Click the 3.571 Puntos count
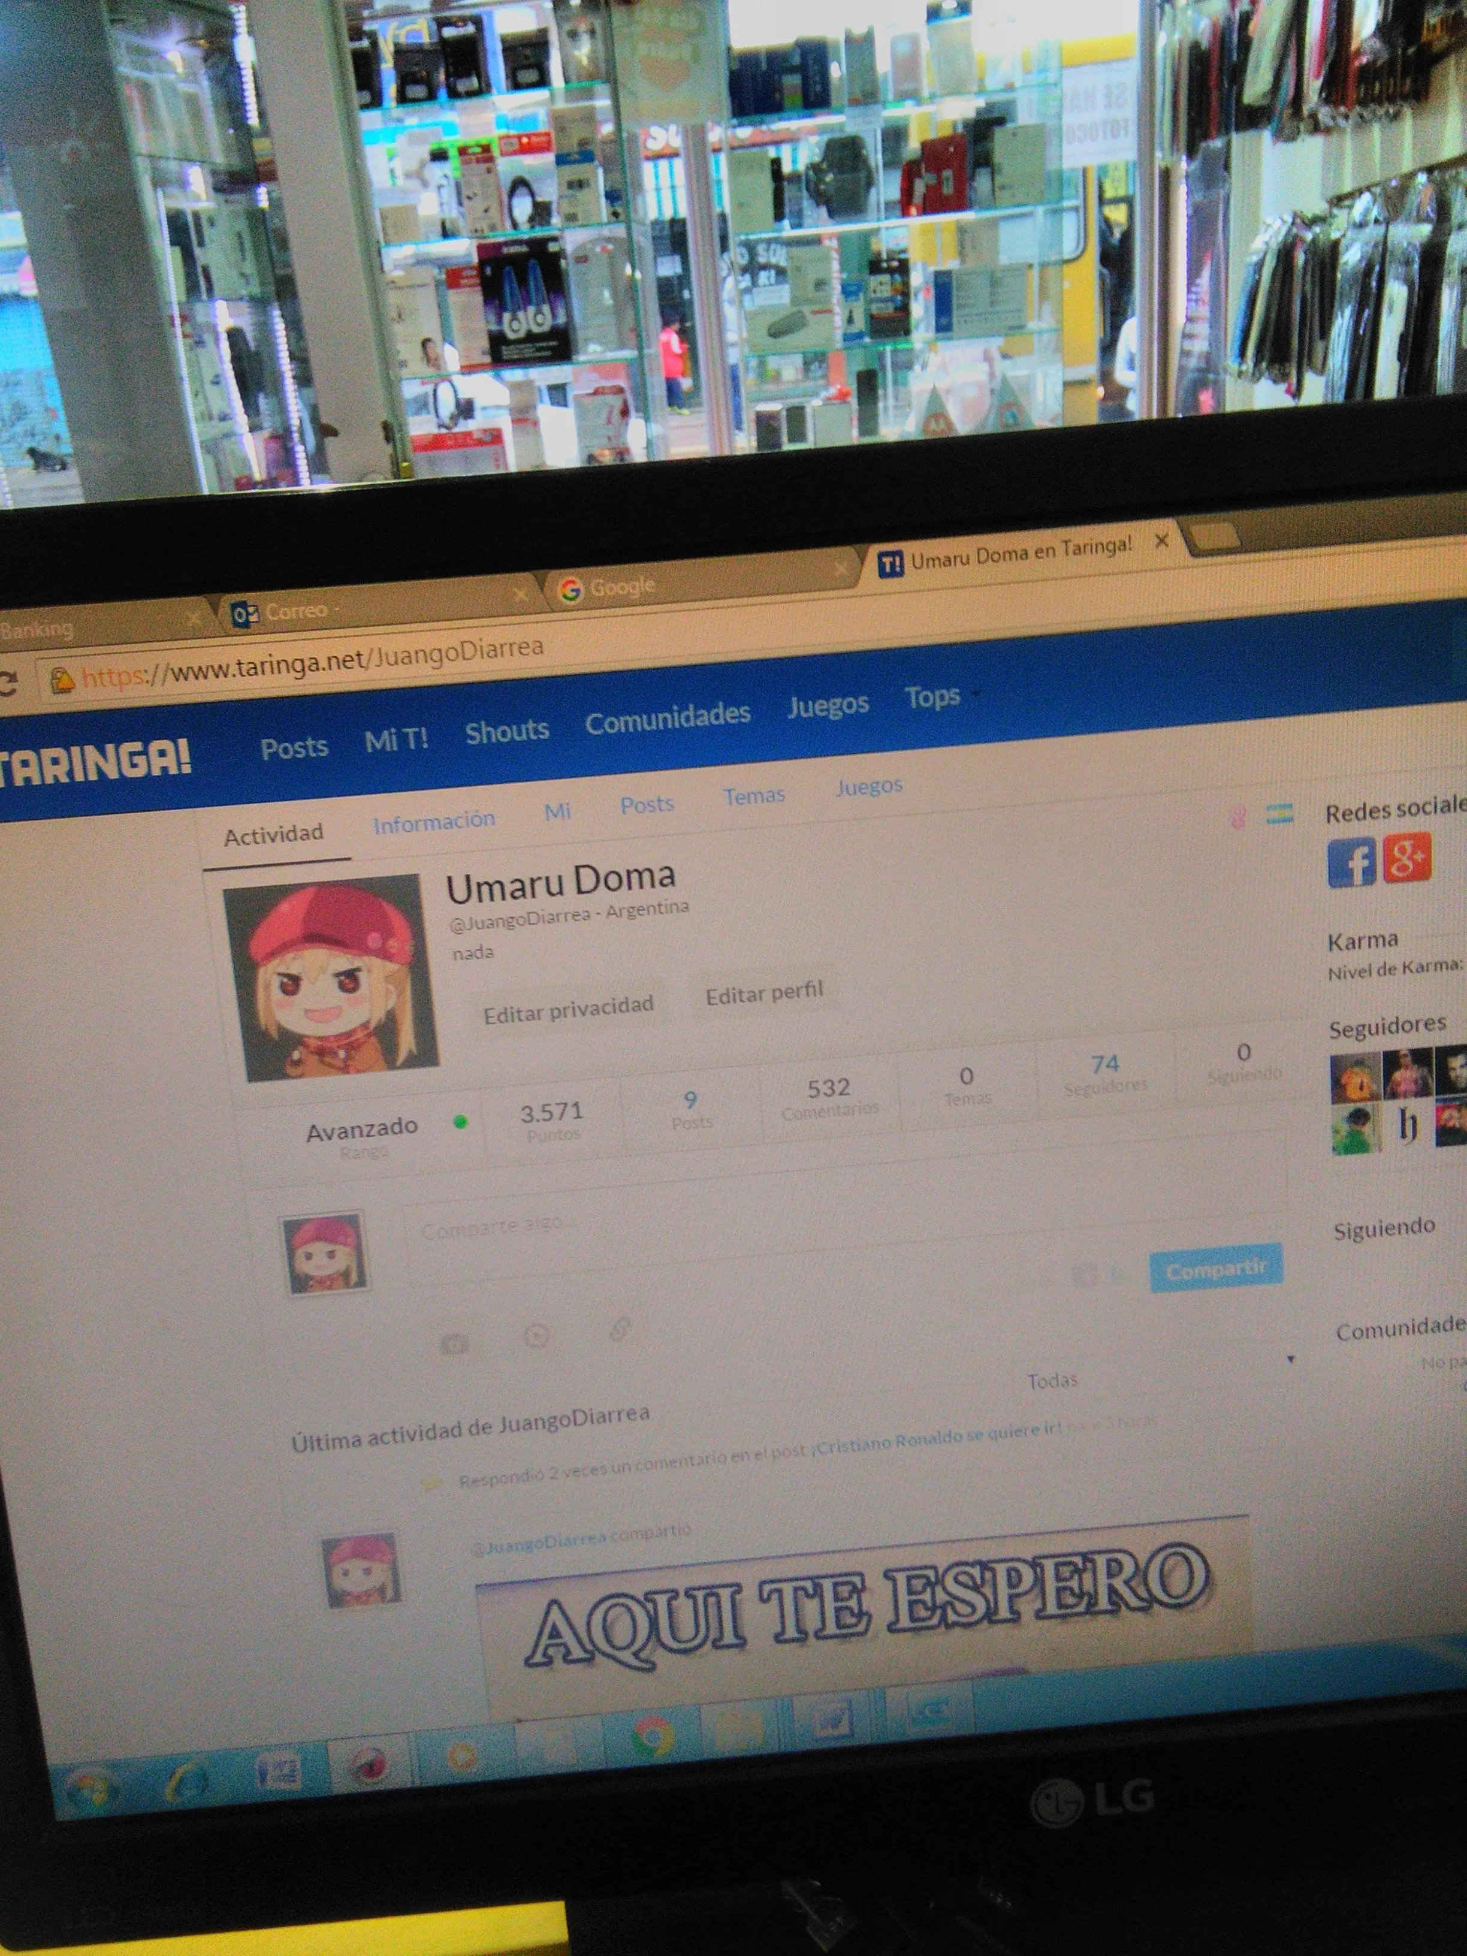 pyautogui.click(x=552, y=1121)
